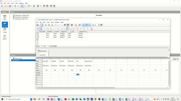Uncheck Visible checkbox for CustomerID column
The width and height of the screenshot is (181, 101).
pos(46,70)
